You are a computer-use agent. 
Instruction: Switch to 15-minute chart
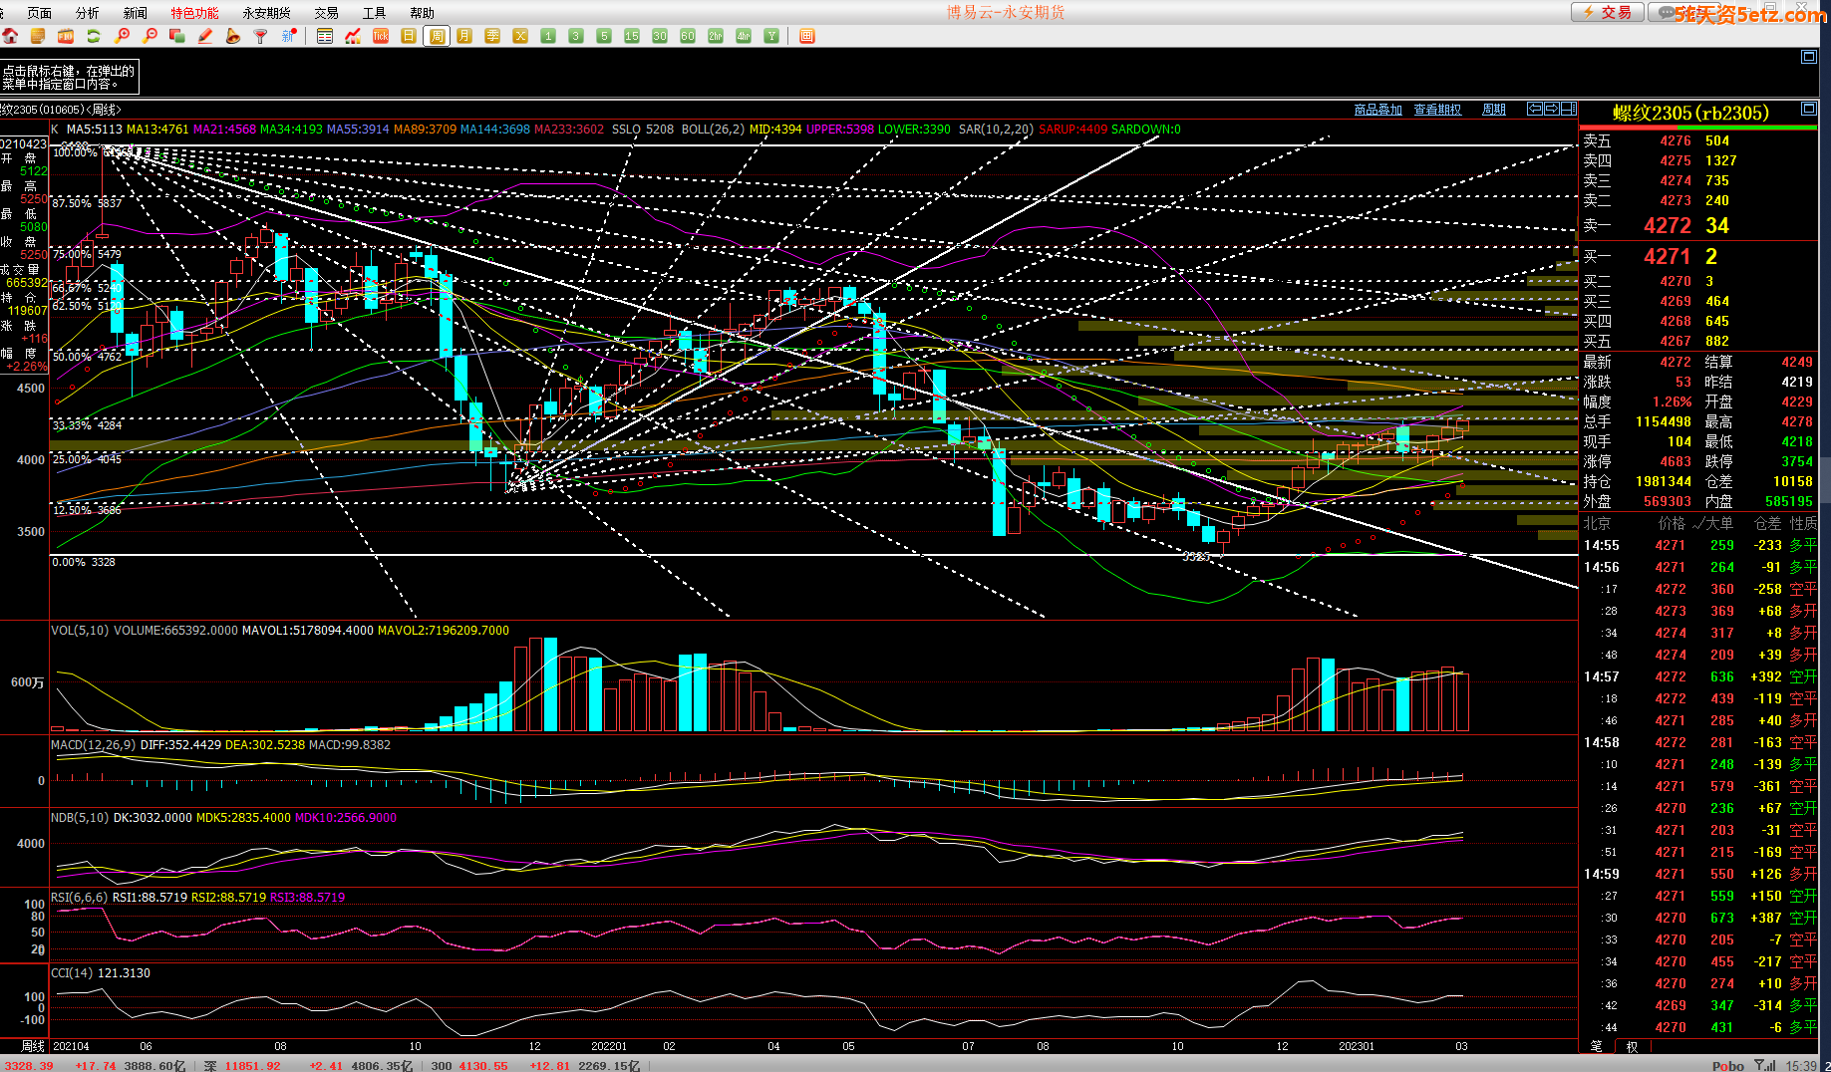click(632, 36)
